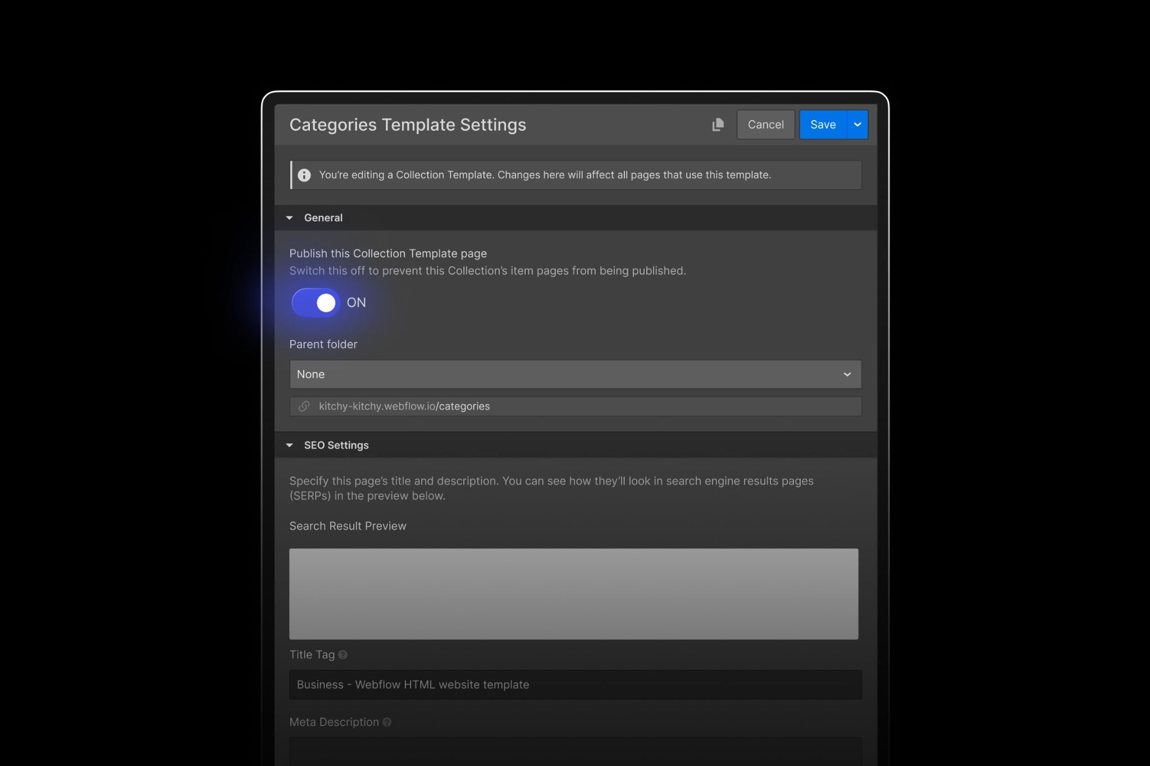The height and width of the screenshot is (766, 1150).
Task: Collapse the SEO Settings section triangle
Action: (x=290, y=445)
